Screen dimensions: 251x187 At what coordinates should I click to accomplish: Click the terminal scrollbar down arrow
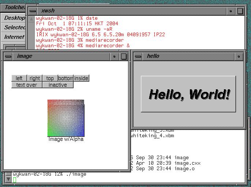(8, 179)
